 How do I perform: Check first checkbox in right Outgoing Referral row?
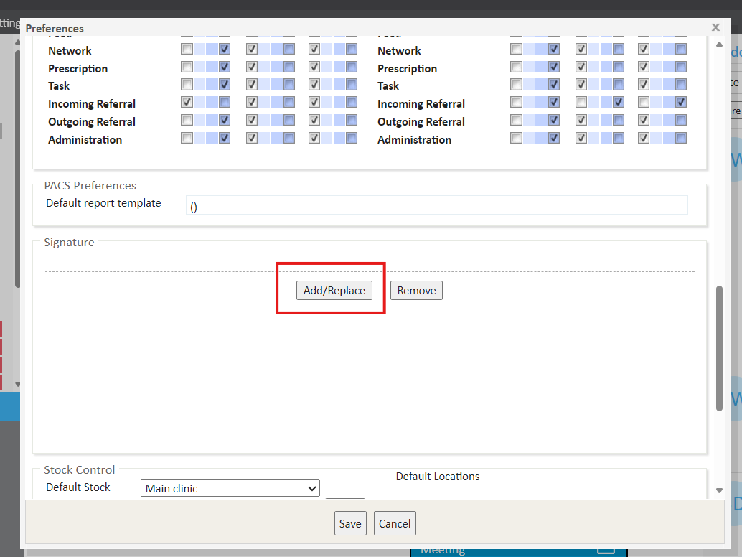coord(517,121)
